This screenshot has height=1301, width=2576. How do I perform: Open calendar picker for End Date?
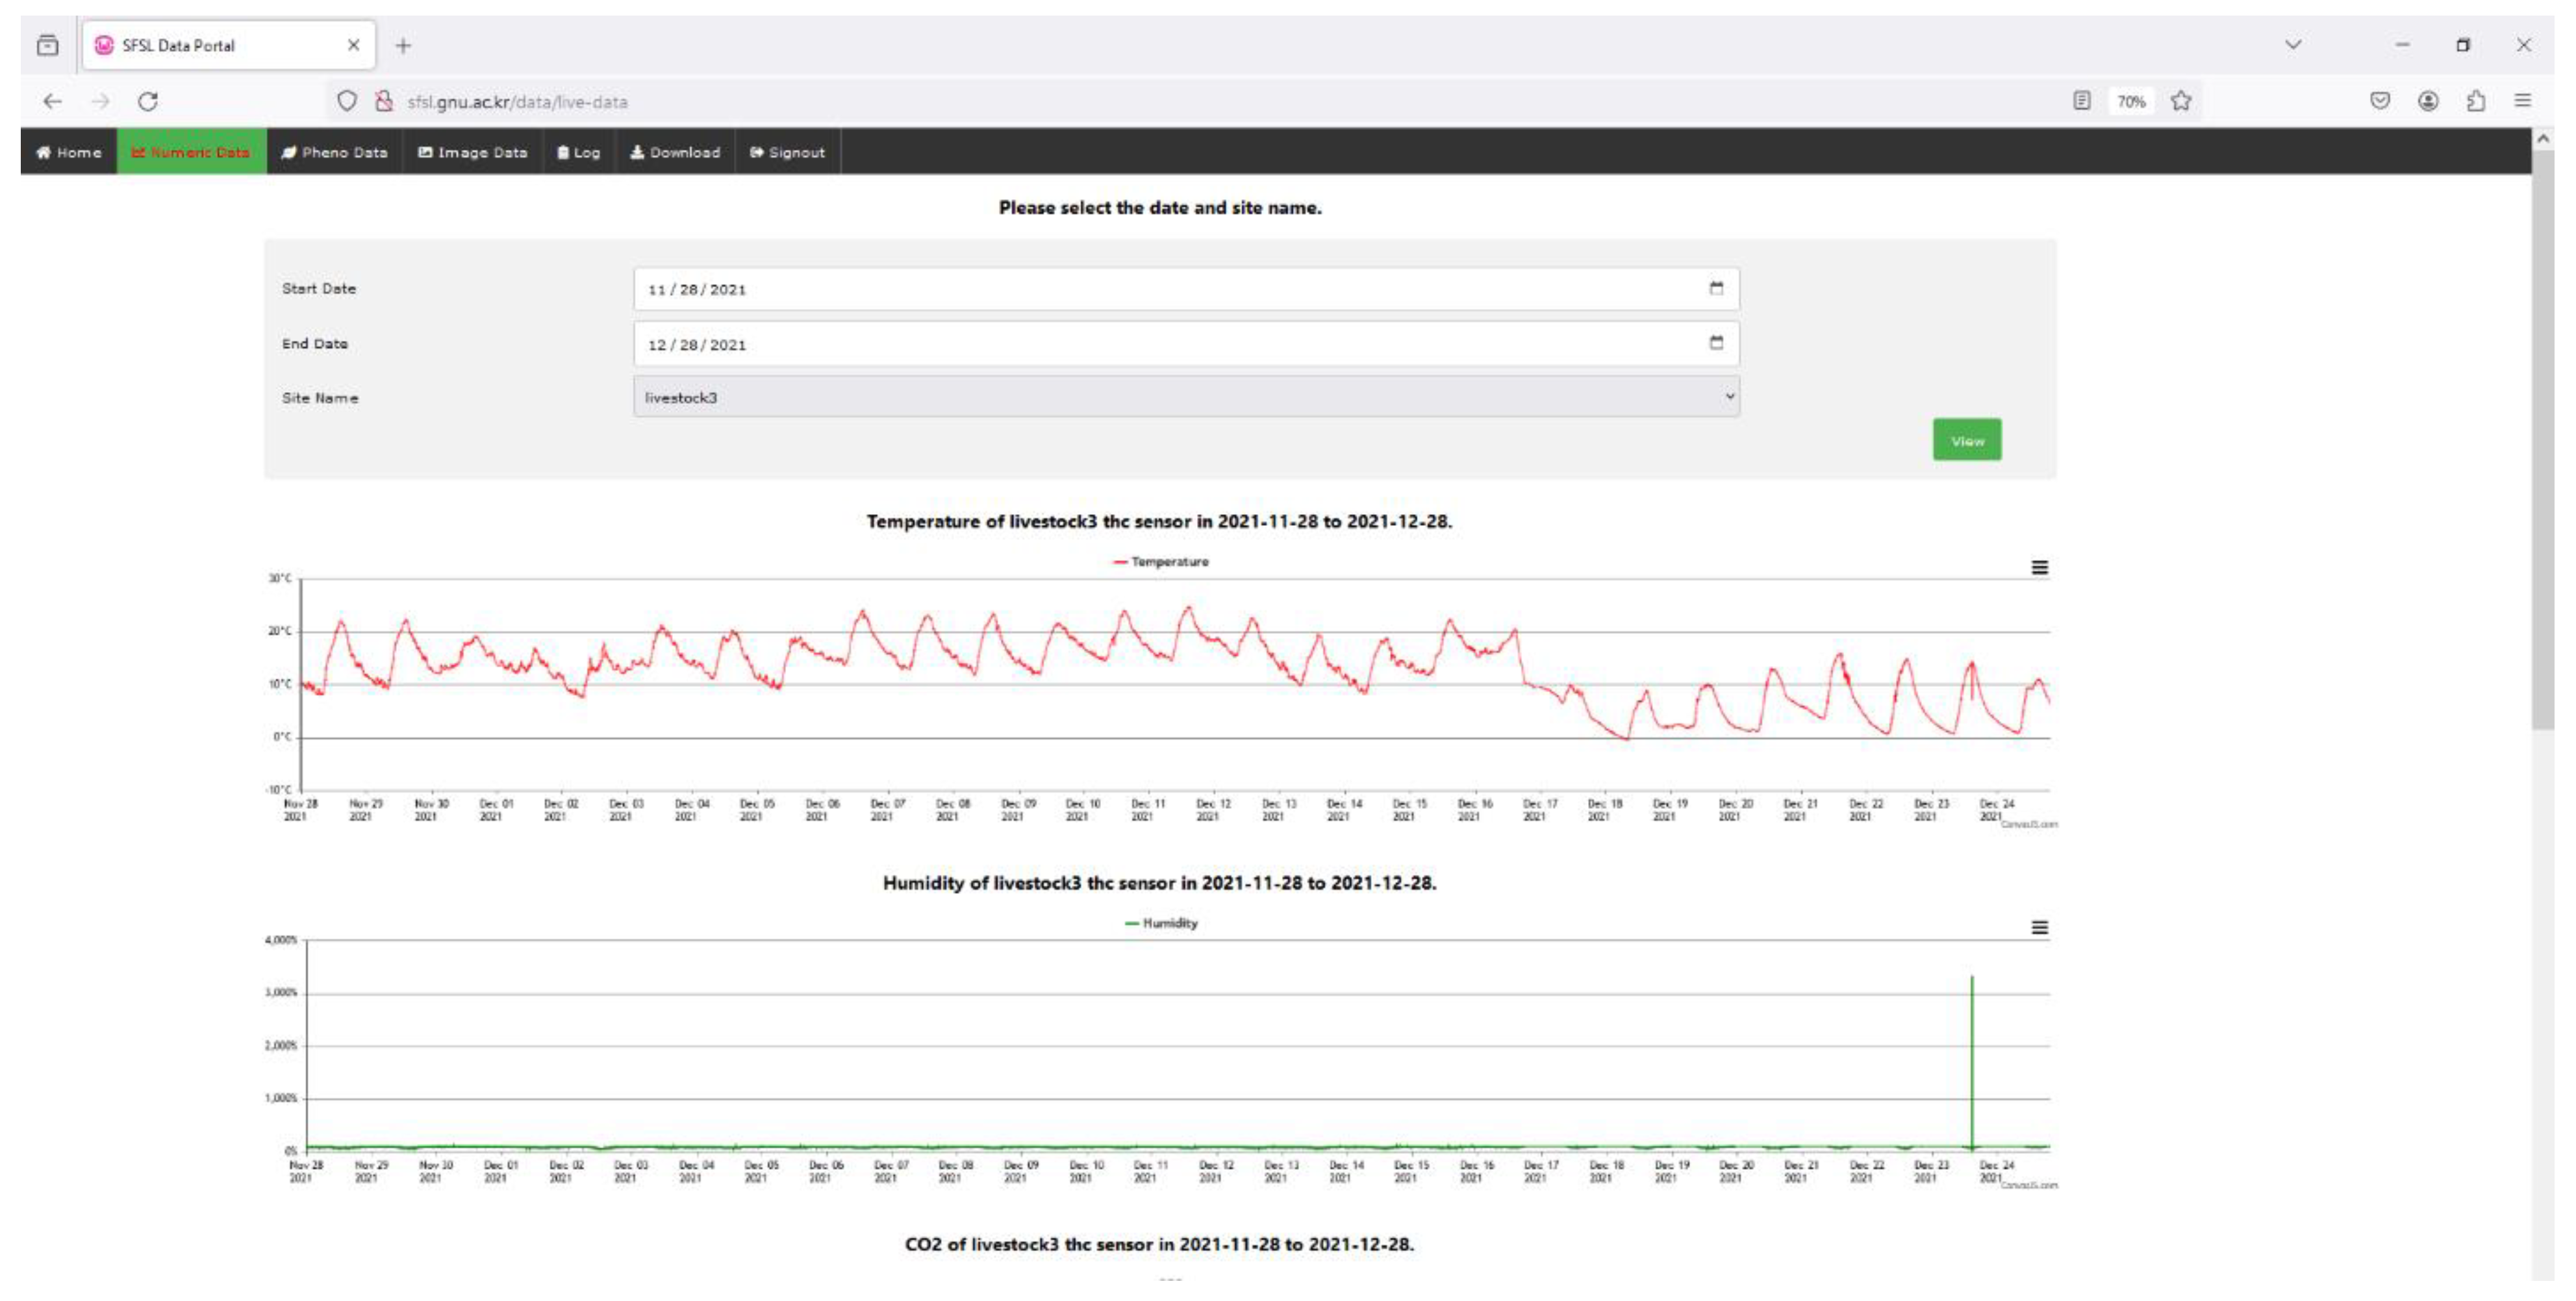pyautogui.click(x=1716, y=343)
